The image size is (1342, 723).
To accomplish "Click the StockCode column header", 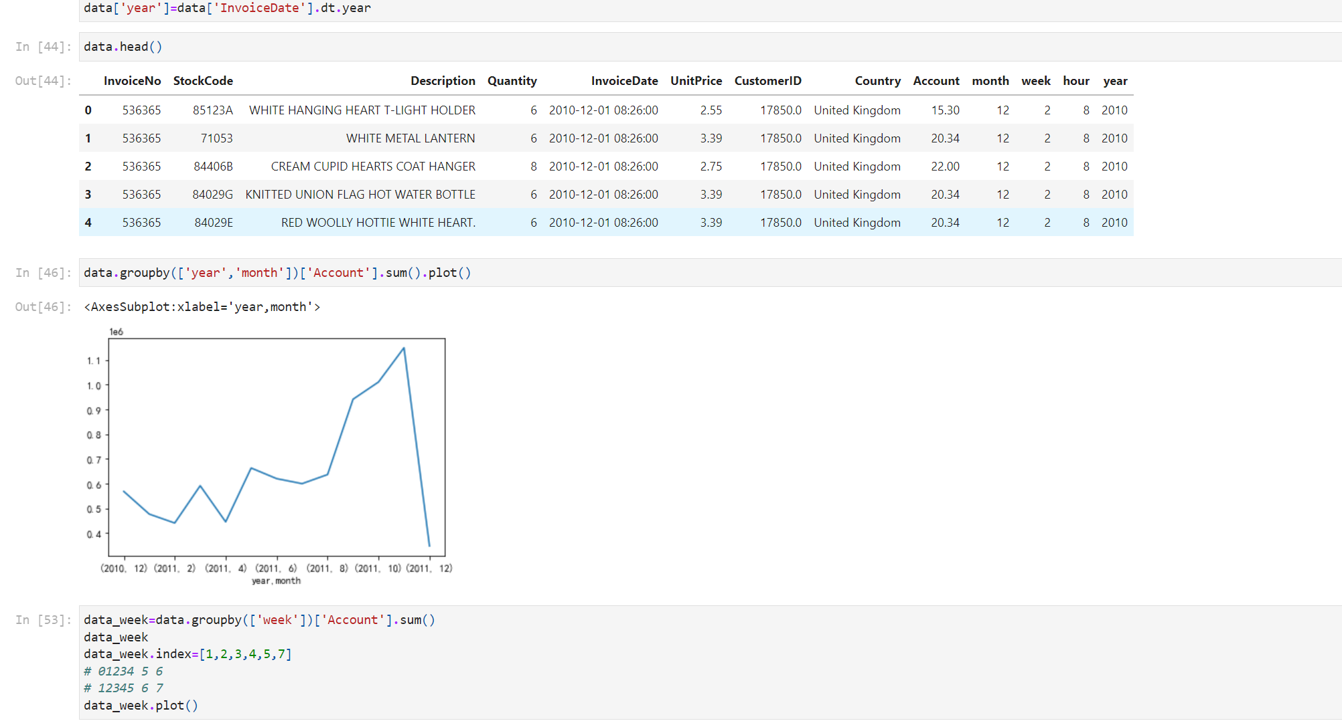I will (x=203, y=81).
